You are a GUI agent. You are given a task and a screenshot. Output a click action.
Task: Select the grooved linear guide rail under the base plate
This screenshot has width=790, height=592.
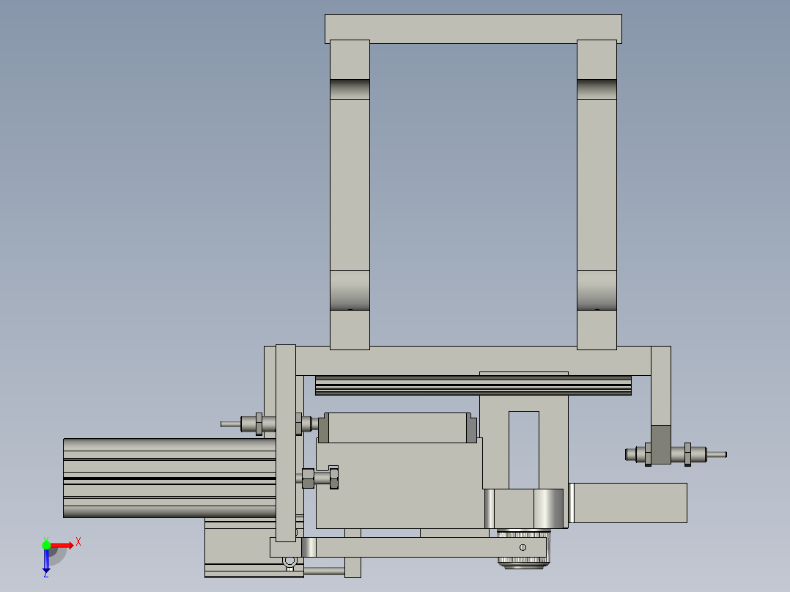click(473, 385)
